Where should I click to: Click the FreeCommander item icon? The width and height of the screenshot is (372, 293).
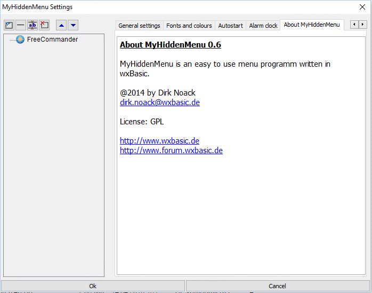tap(20, 39)
